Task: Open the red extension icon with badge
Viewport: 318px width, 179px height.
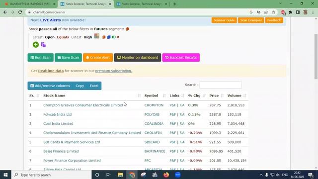Action: click(x=283, y=12)
